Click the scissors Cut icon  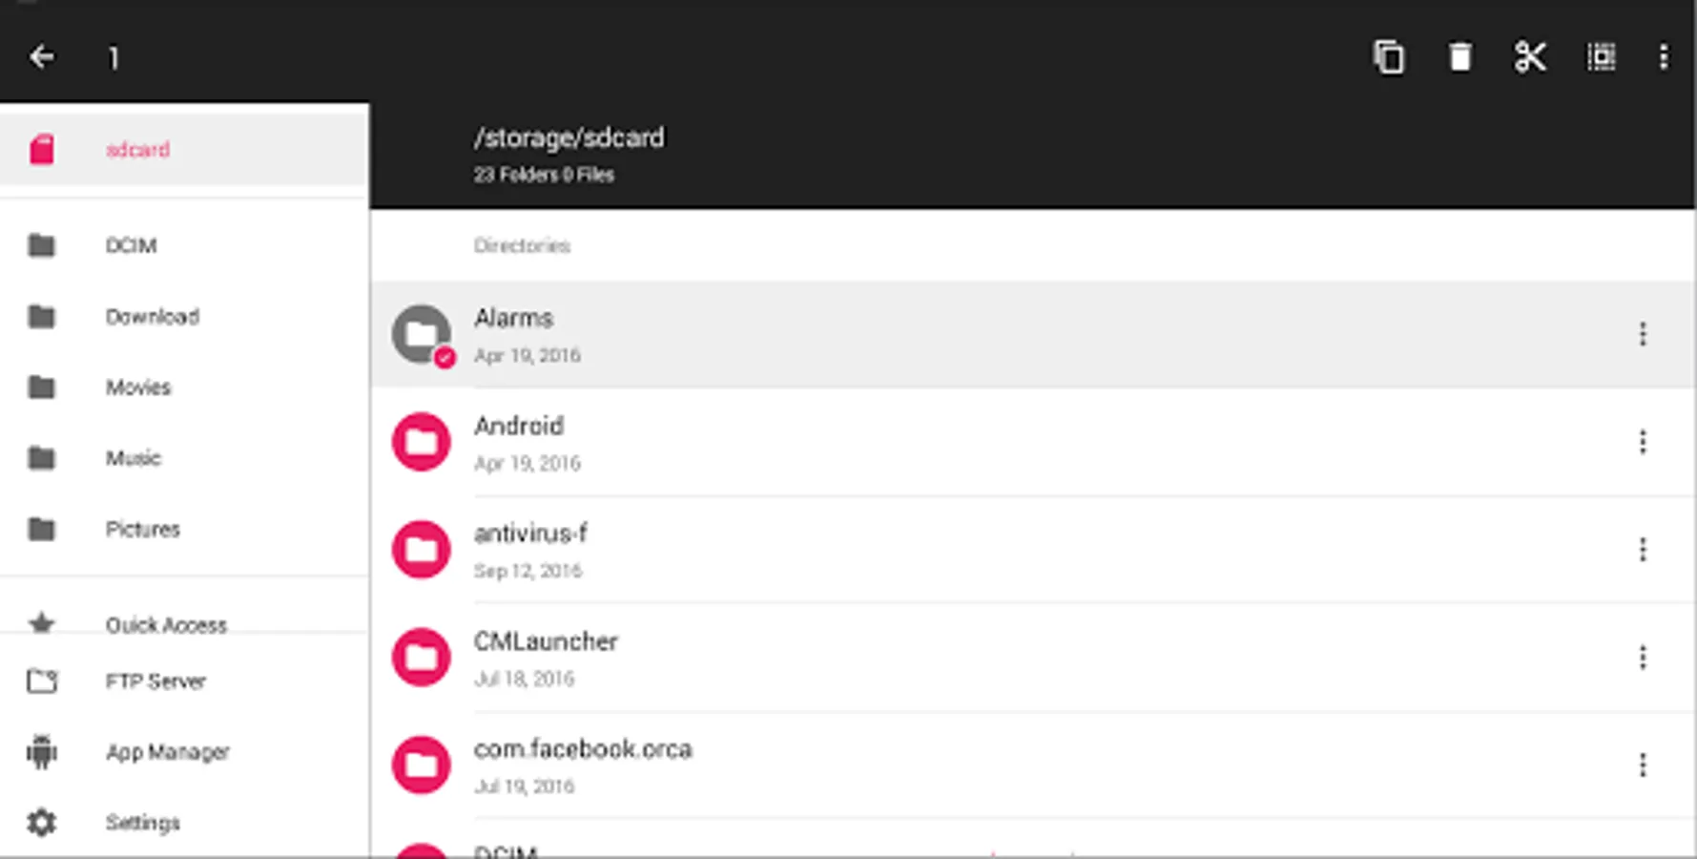[x=1530, y=57]
